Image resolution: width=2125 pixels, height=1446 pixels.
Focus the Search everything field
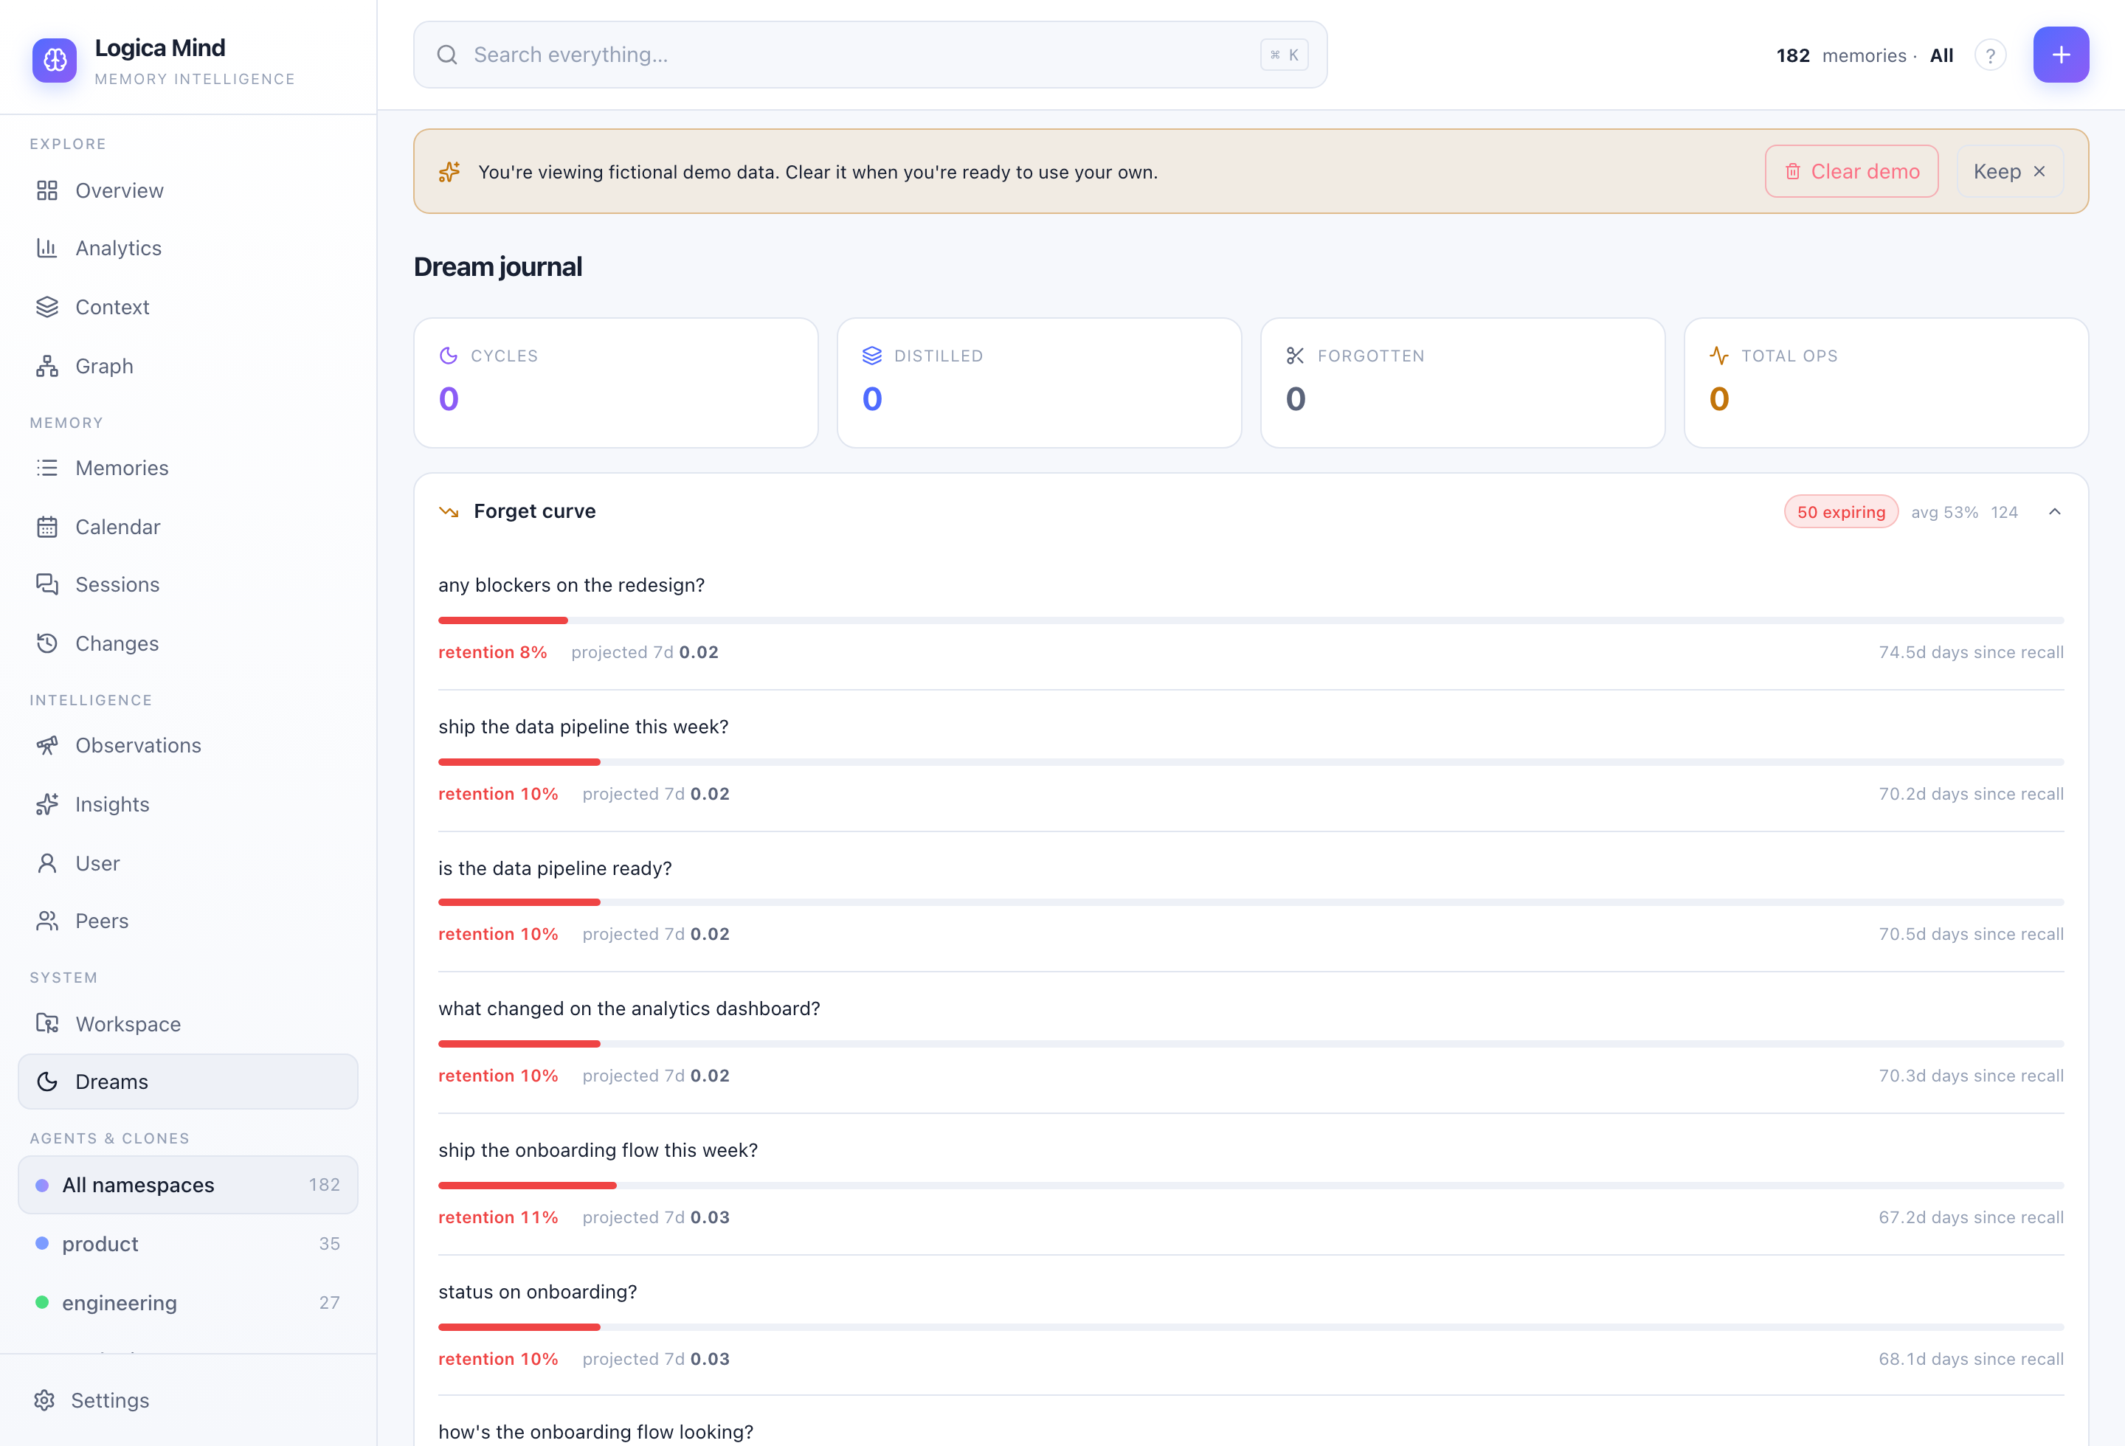click(871, 55)
